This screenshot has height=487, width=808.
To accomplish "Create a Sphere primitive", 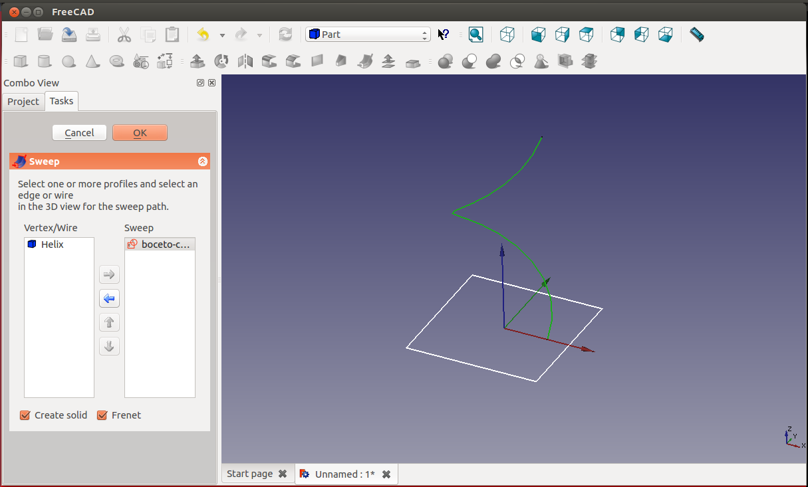I will click(68, 62).
